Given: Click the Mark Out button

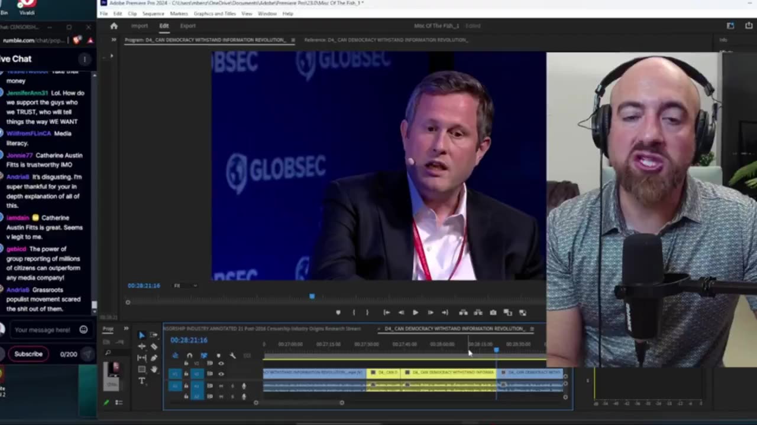Looking at the screenshot, I should 367,312.
